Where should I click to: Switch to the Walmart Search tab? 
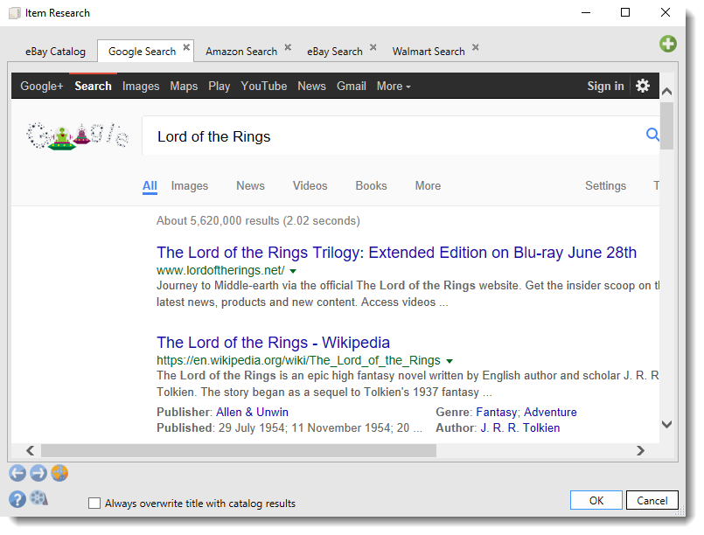click(x=429, y=52)
